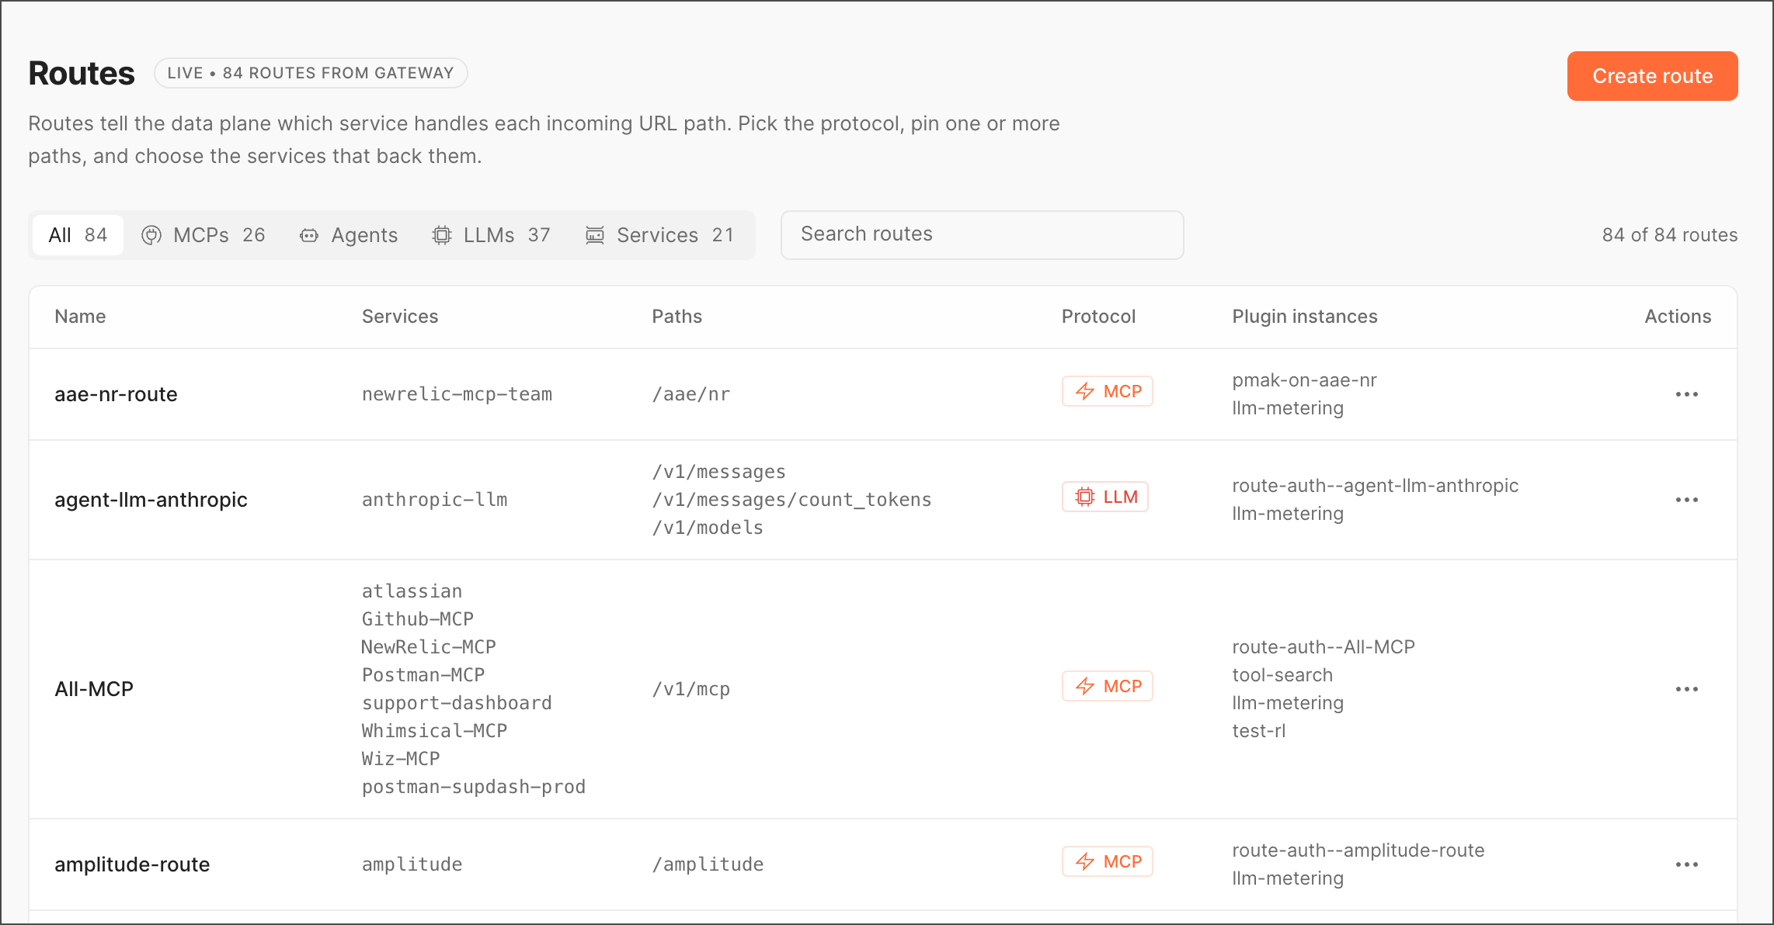Switch to the MCPs tab
The height and width of the screenshot is (925, 1774).
[203, 235]
